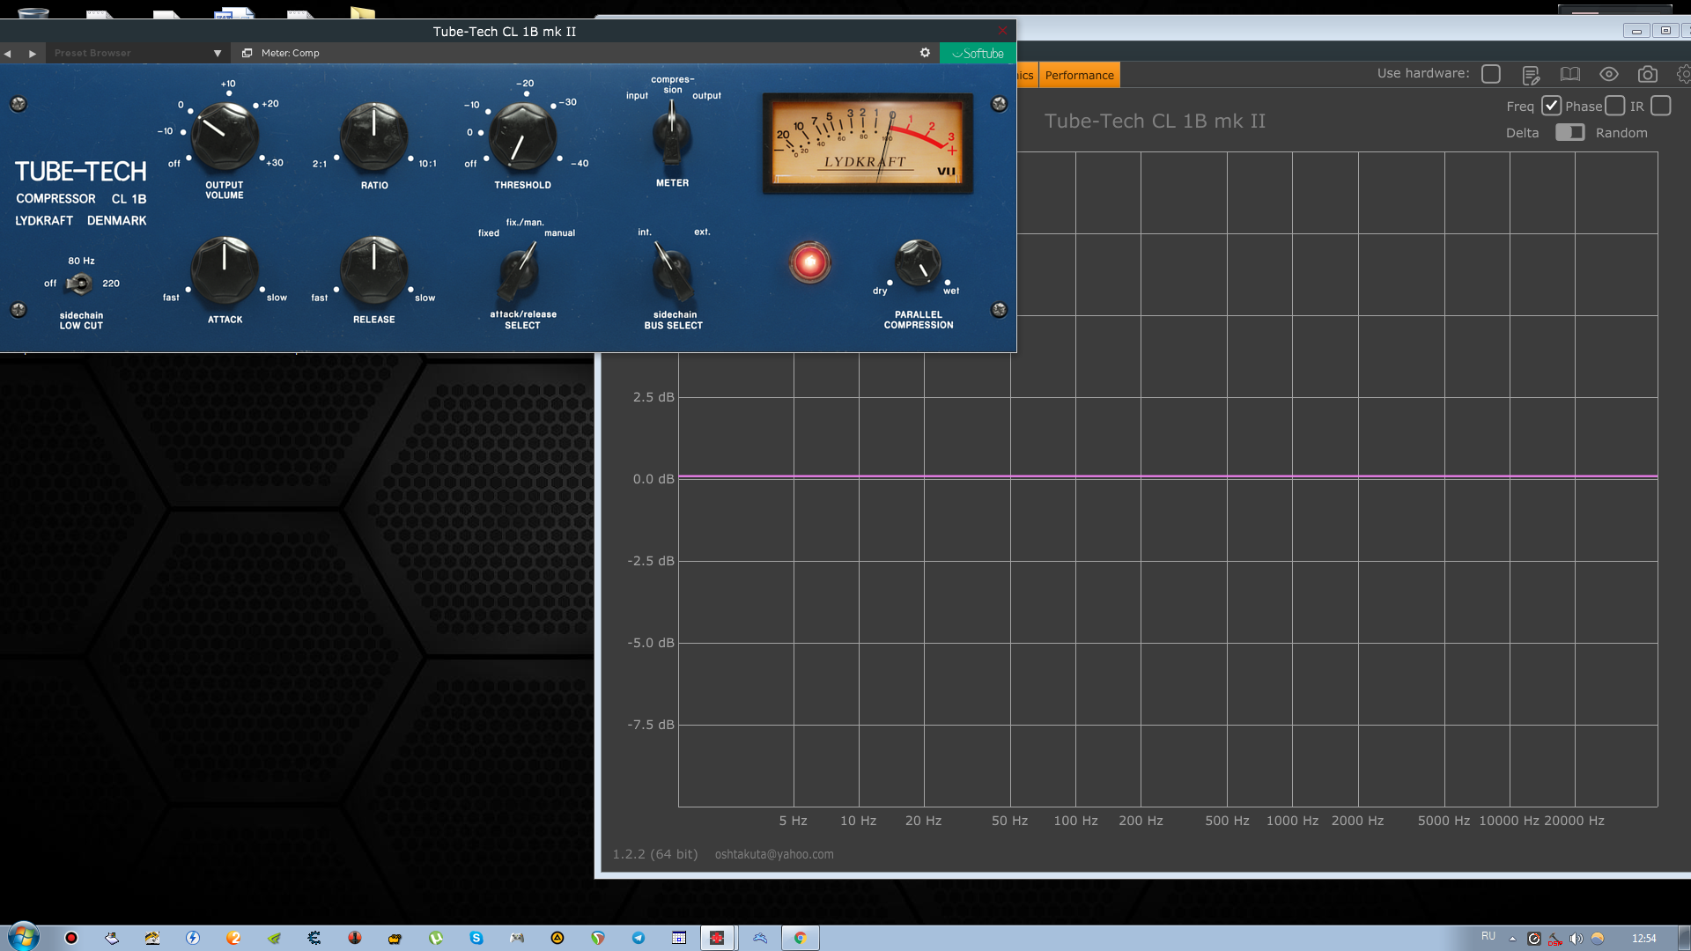Uncheck the Freq checkbox

pyautogui.click(x=1551, y=106)
